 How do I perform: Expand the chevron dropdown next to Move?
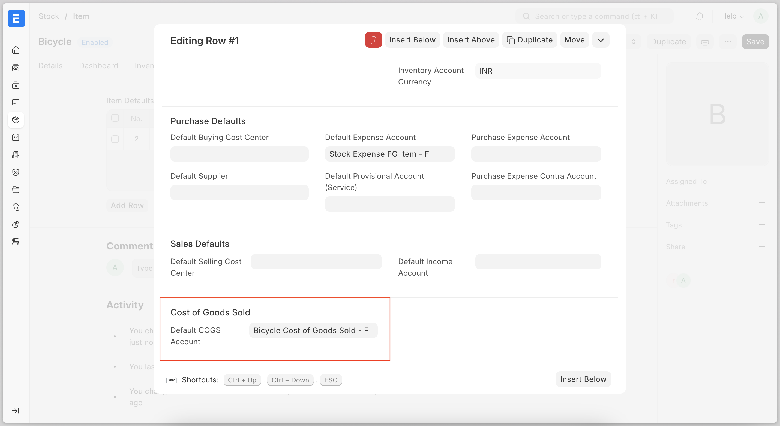click(x=601, y=40)
